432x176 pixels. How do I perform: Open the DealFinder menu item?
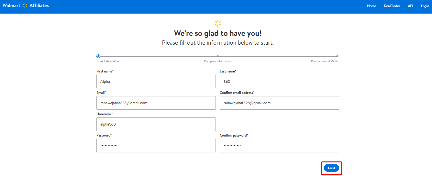pyautogui.click(x=392, y=6)
